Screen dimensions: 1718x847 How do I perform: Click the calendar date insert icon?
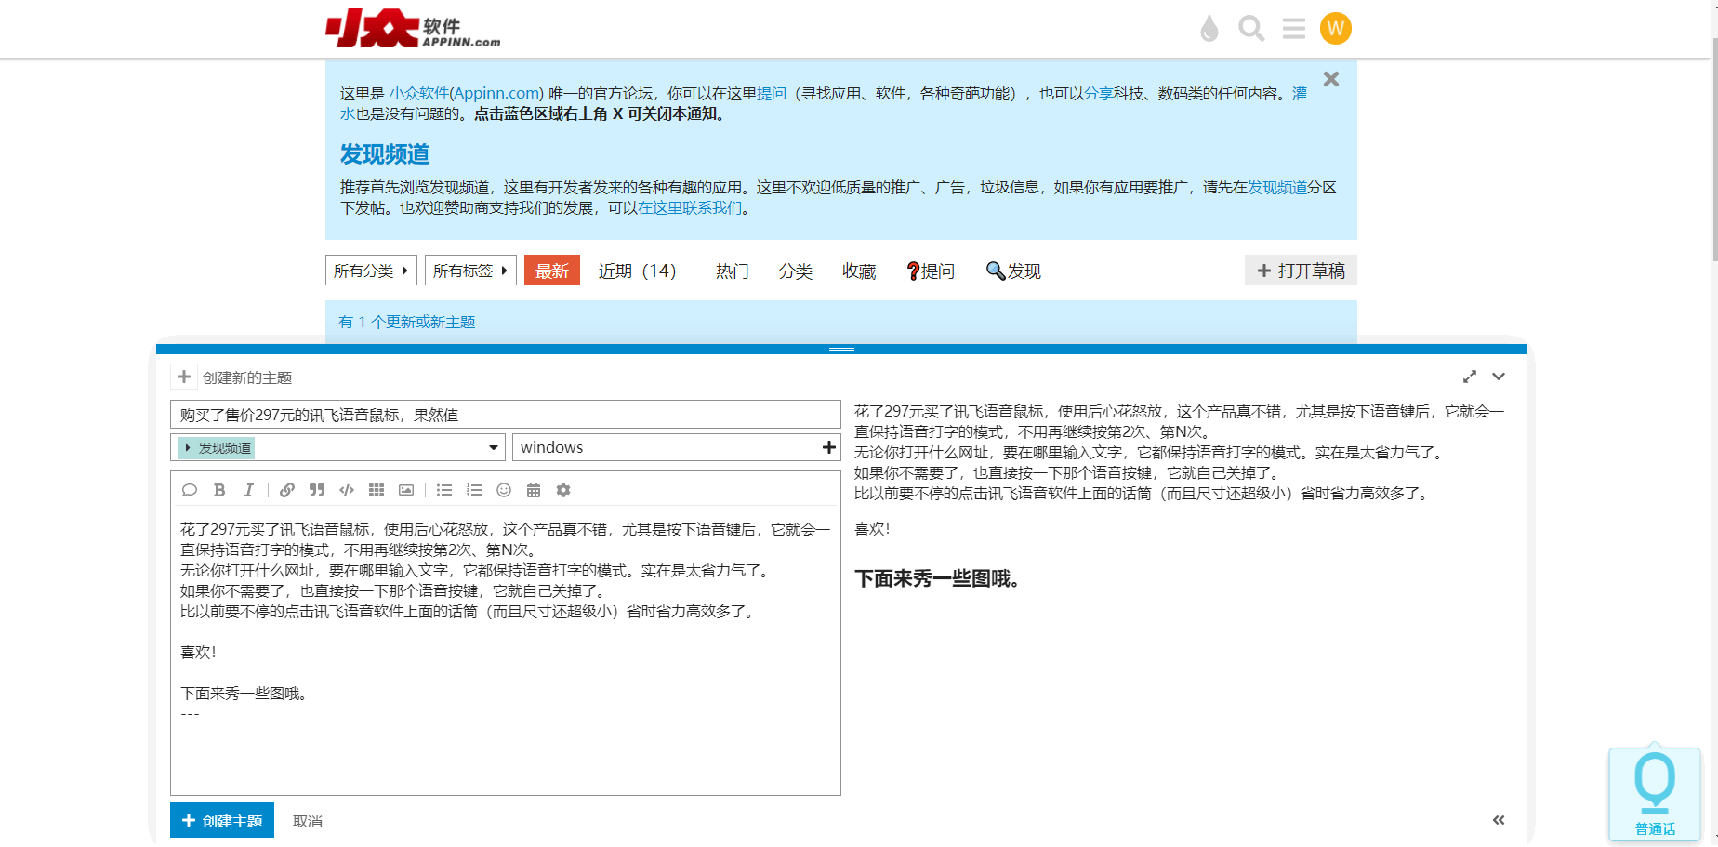tap(534, 490)
